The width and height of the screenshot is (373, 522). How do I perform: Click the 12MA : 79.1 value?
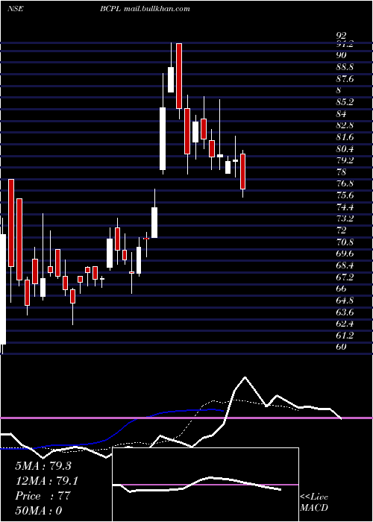(47, 481)
